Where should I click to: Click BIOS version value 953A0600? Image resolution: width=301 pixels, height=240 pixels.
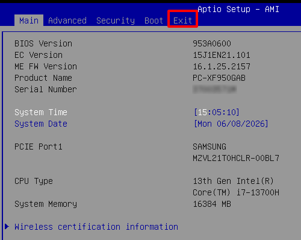click(212, 43)
